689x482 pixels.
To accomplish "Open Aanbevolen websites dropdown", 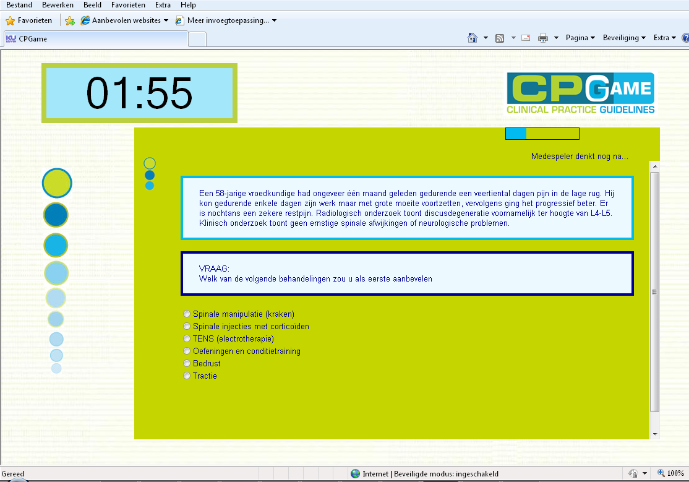I will click(x=124, y=20).
